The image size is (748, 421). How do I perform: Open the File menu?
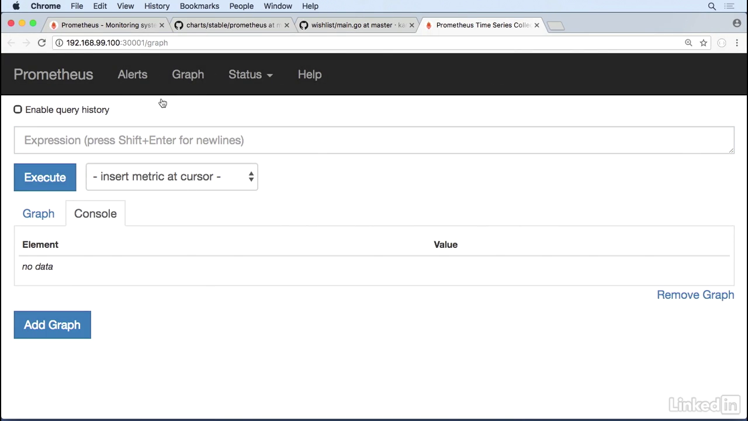[x=77, y=6]
